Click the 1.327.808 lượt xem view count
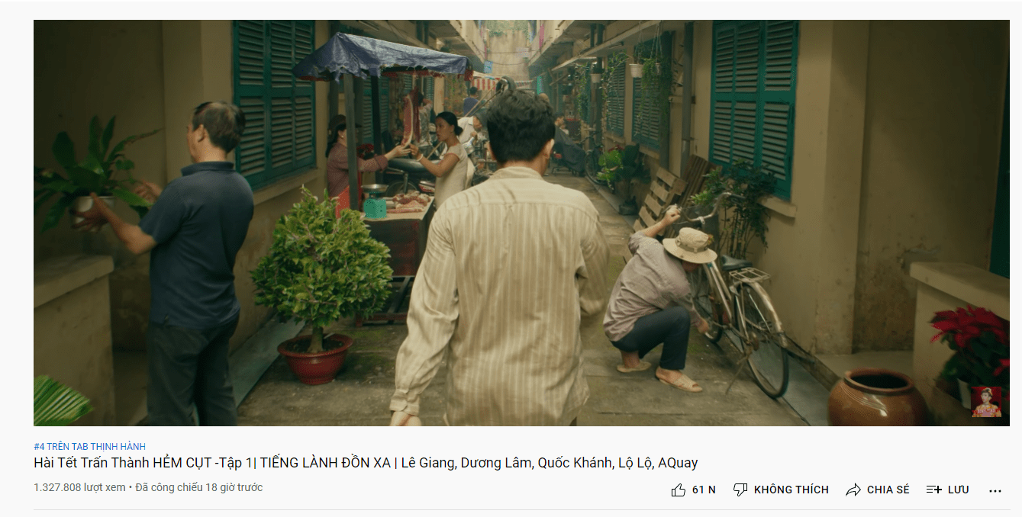Screen dimensions: 1022x517 [79, 487]
